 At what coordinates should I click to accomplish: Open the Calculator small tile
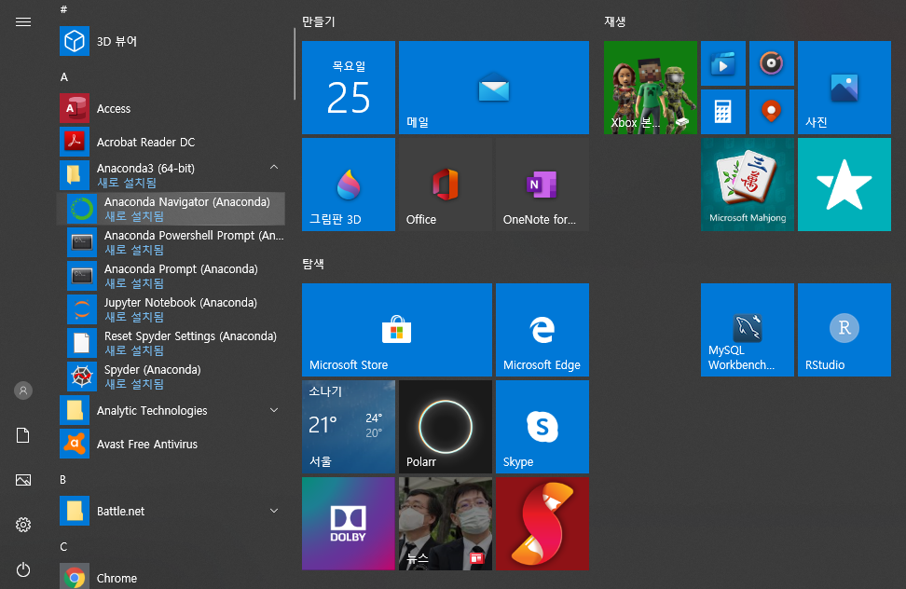[723, 112]
